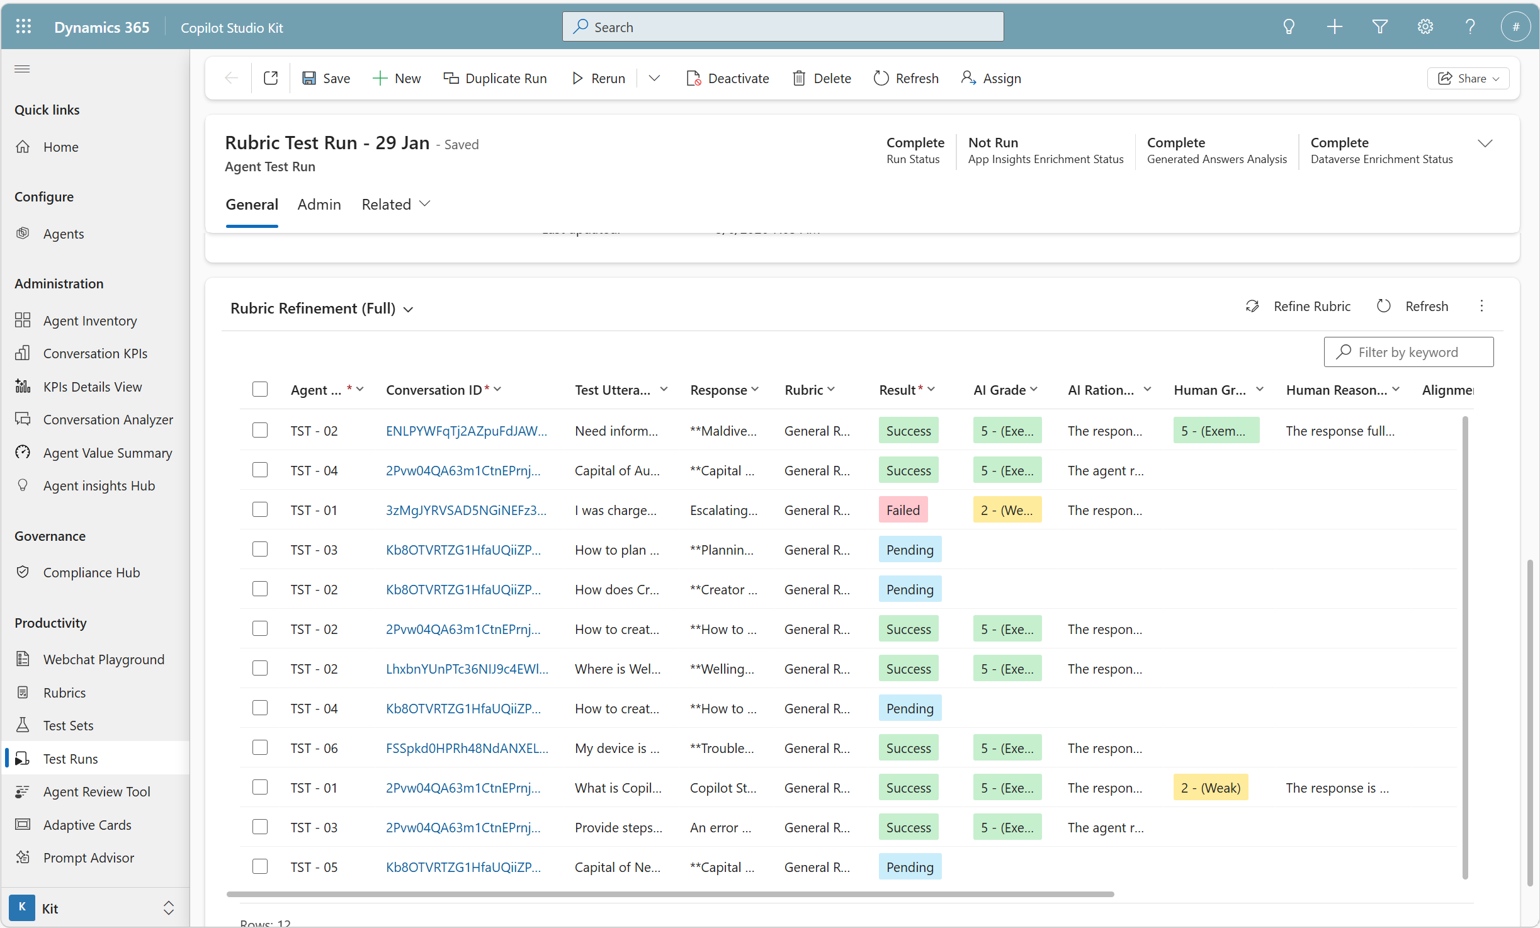Tick checkbox for TST - 06 row
This screenshot has height=928, width=1540.
click(x=260, y=747)
